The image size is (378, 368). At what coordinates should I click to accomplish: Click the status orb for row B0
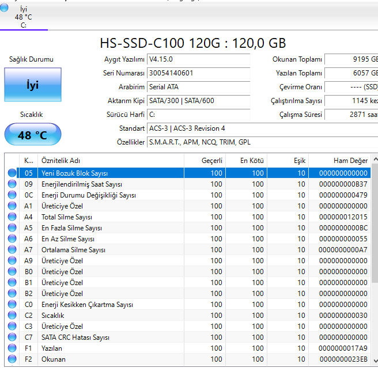point(12,272)
